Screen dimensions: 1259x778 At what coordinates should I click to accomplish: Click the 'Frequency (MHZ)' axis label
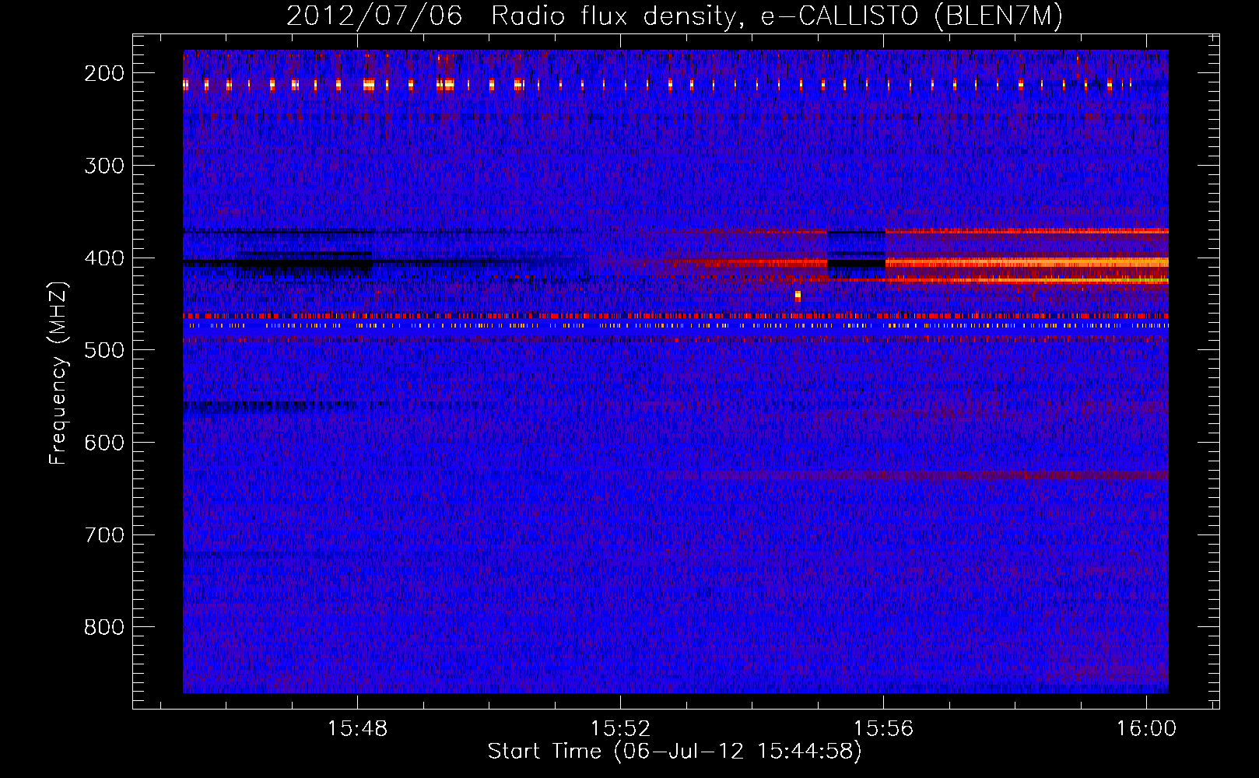pyautogui.click(x=58, y=373)
